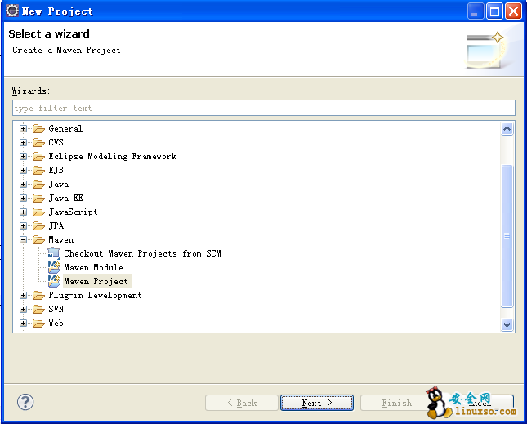The width and height of the screenshot is (527, 424).
Task: Expand the General category
Action: (24, 129)
